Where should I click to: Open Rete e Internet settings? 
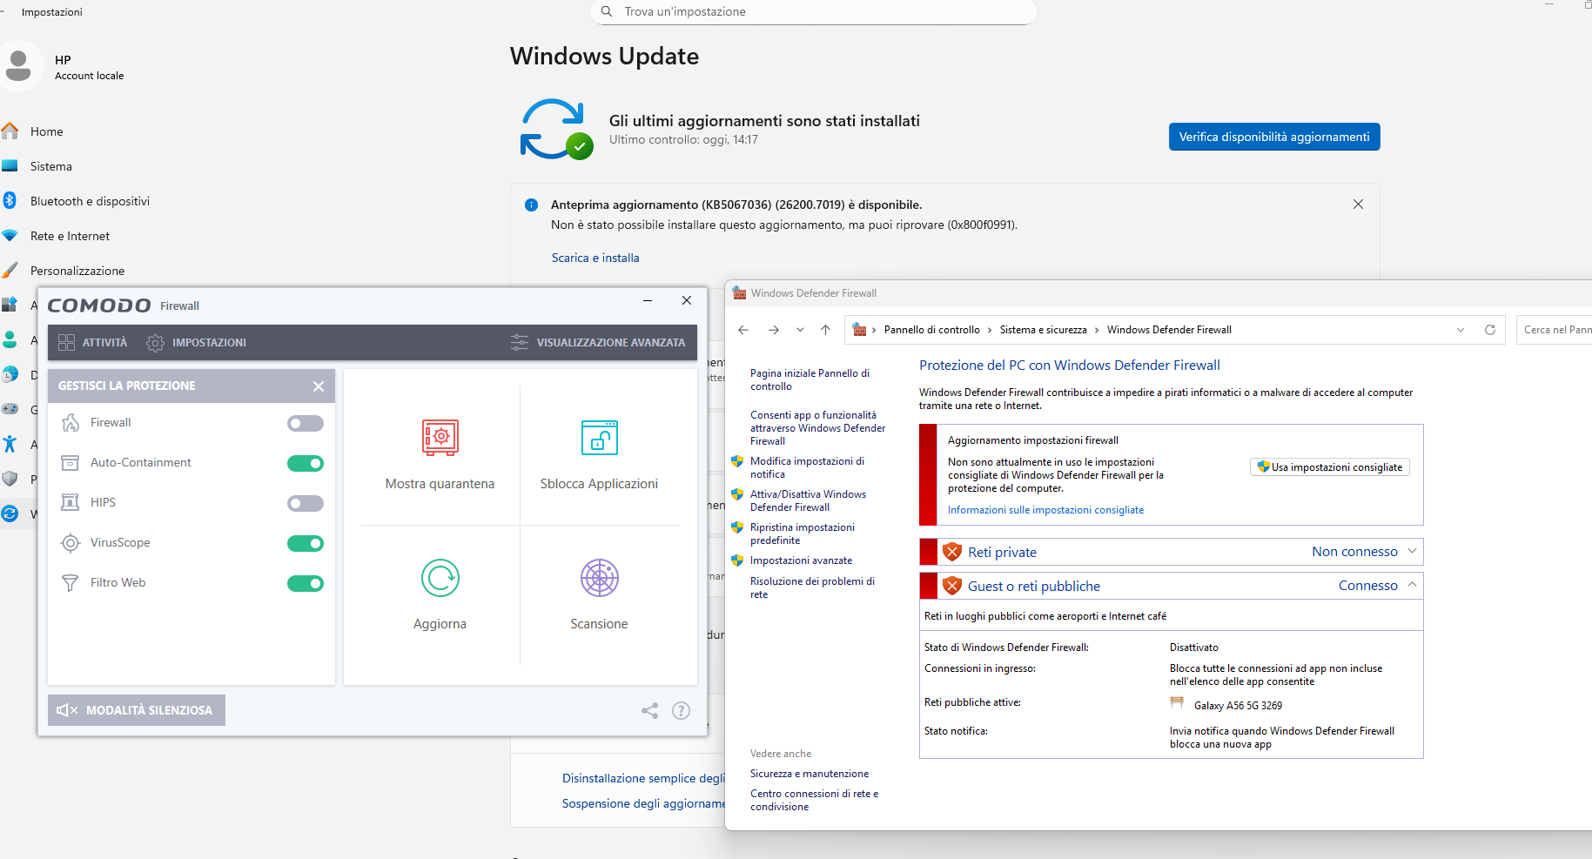point(70,236)
